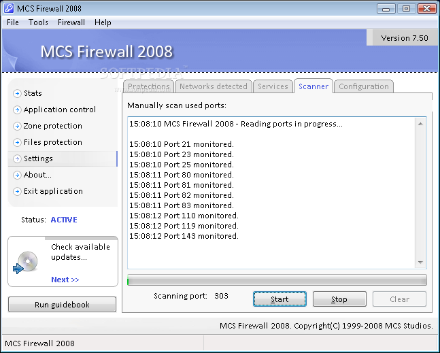This screenshot has height=353, width=440.
Task: Click the Version 7.50 label
Action: click(x=405, y=38)
